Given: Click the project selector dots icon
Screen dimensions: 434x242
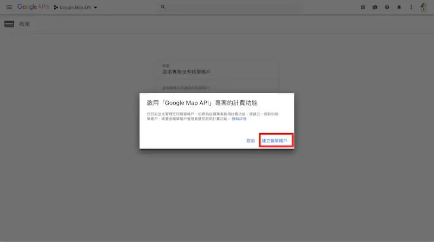Looking at the screenshot, I should [56, 8].
